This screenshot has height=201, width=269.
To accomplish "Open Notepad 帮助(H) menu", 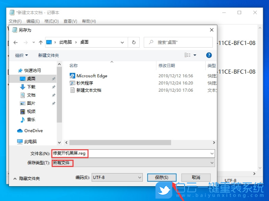I will tap(89, 21).
